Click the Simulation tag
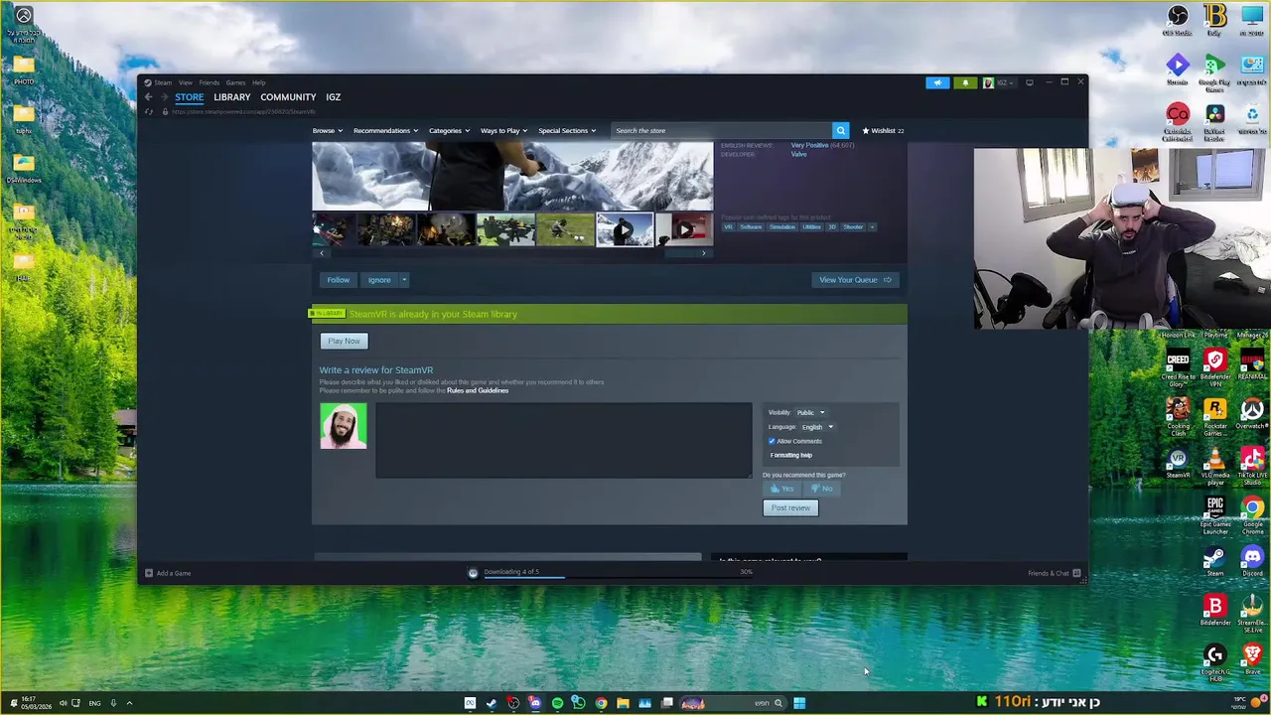1271x715 pixels. point(781,226)
